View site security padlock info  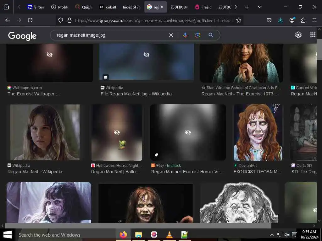pos(69,20)
